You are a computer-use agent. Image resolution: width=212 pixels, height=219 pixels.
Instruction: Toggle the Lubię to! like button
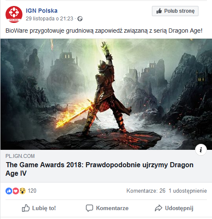pyautogui.click(x=39, y=208)
